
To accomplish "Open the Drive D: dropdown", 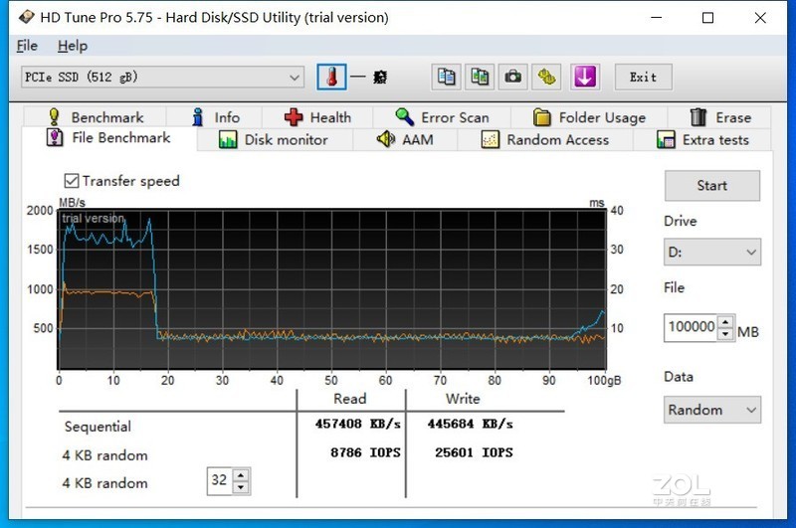I will 712,253.
